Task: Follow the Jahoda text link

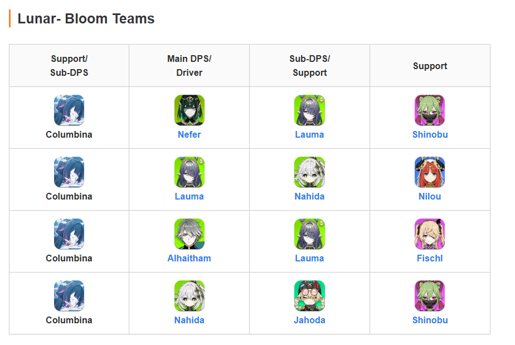Action: 309,320
